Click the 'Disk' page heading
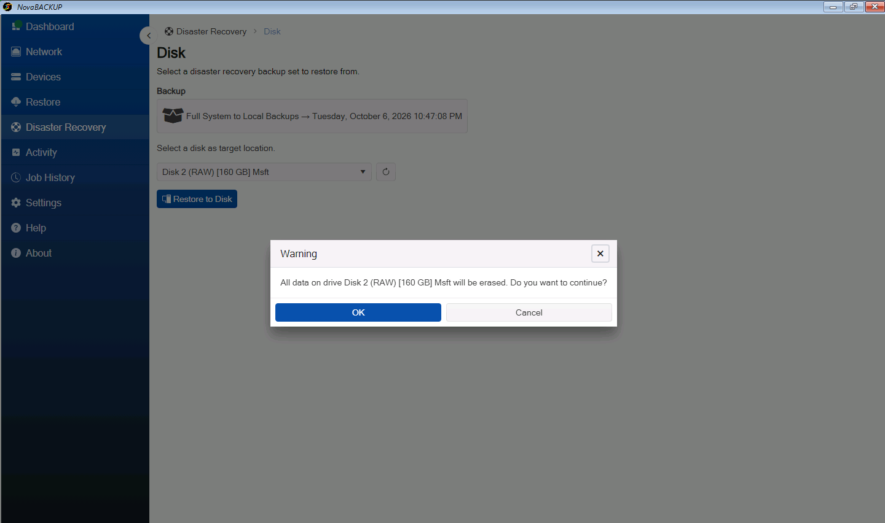Screen dimensions: 885x523 (x=171, y=53)
